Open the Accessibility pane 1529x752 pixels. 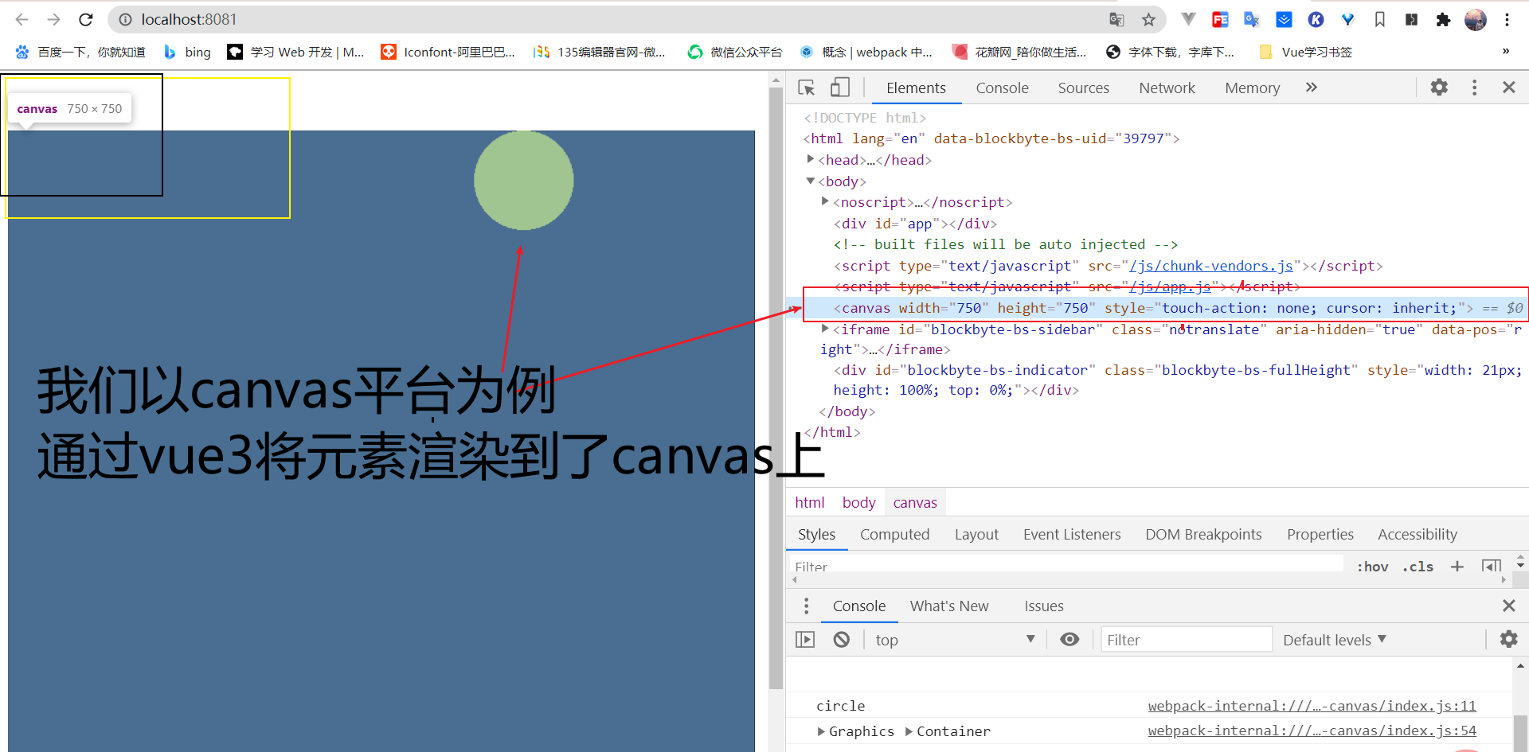click(1417, 534)
